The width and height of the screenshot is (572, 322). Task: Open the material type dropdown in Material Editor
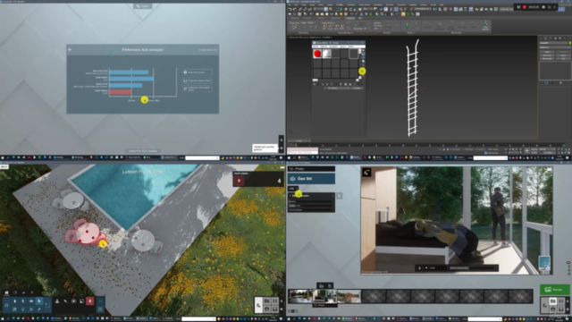tap(357, 88)
